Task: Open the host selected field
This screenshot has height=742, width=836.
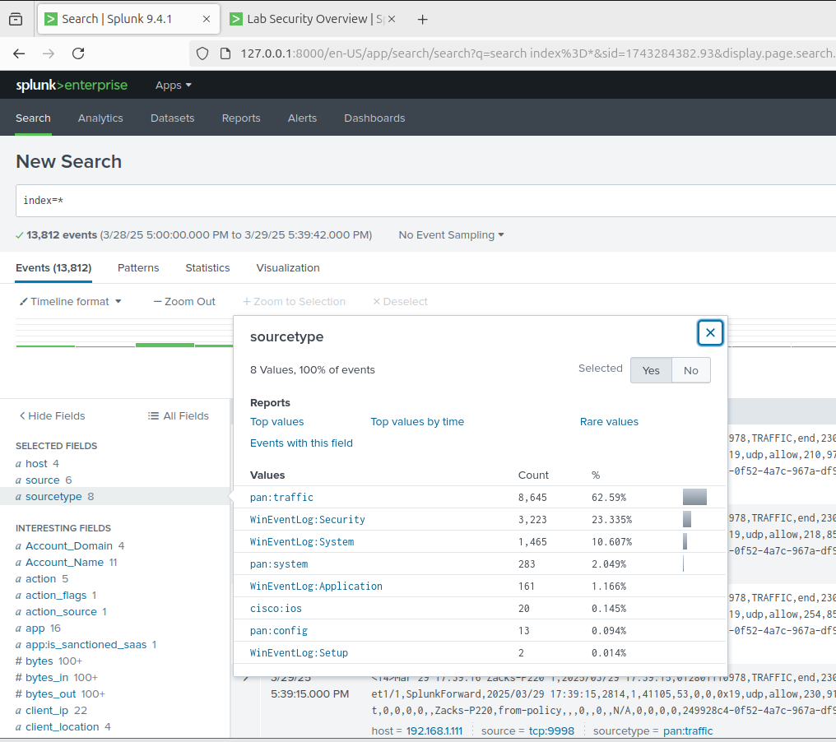Action: point(36,464)
